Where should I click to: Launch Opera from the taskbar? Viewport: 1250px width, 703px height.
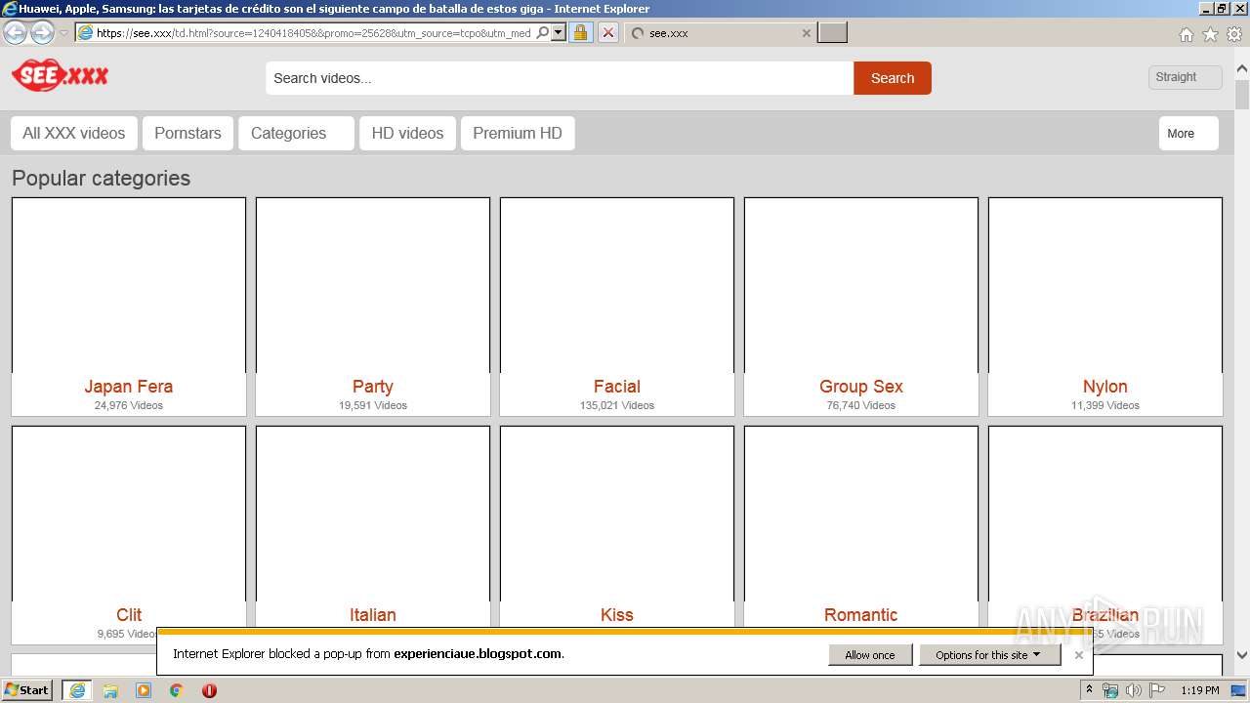(209, 690)
